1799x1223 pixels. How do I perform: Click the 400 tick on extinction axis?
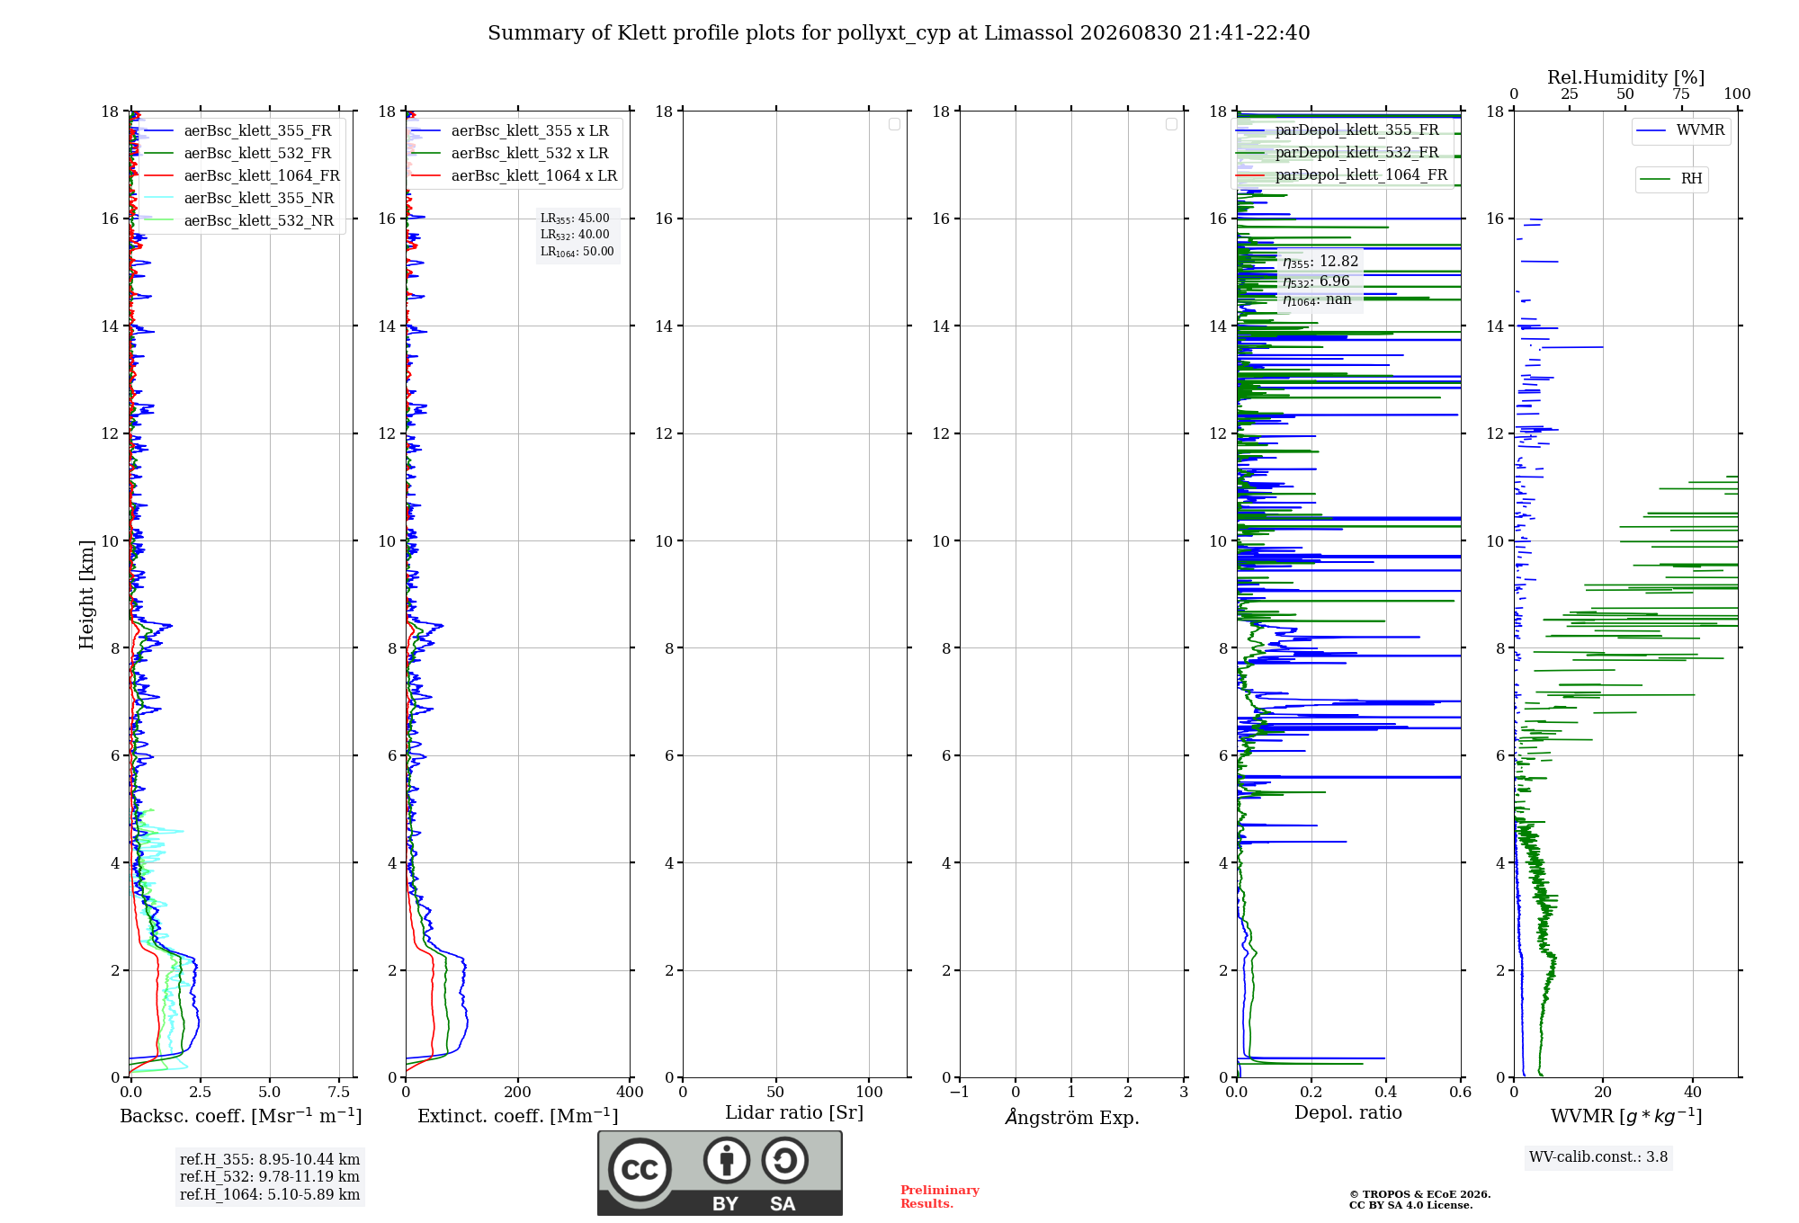point(630,1093)
